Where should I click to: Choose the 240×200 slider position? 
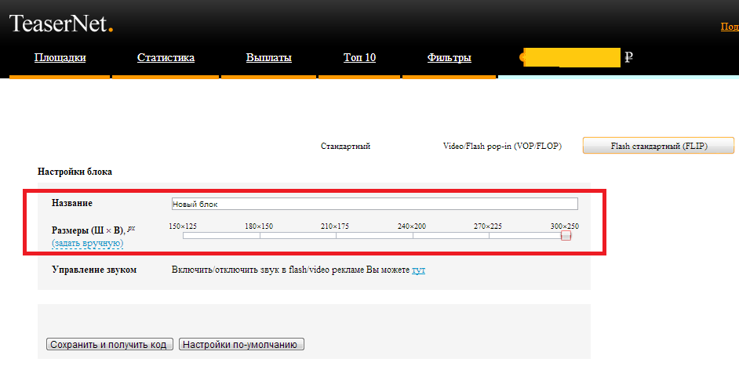pyautogui.click(x=413, y=235)
